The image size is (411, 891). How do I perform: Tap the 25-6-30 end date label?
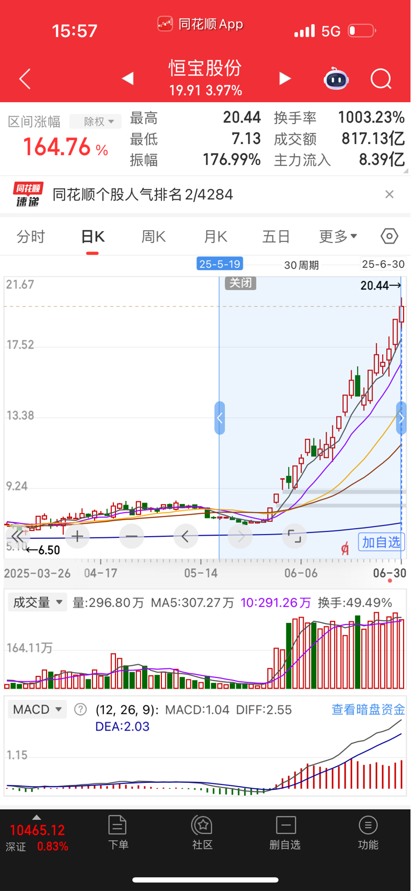point(383,264)
